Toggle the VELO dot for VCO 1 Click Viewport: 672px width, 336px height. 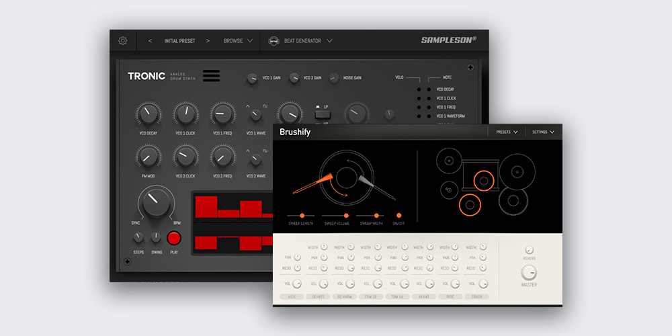click(x=419, y=99)
